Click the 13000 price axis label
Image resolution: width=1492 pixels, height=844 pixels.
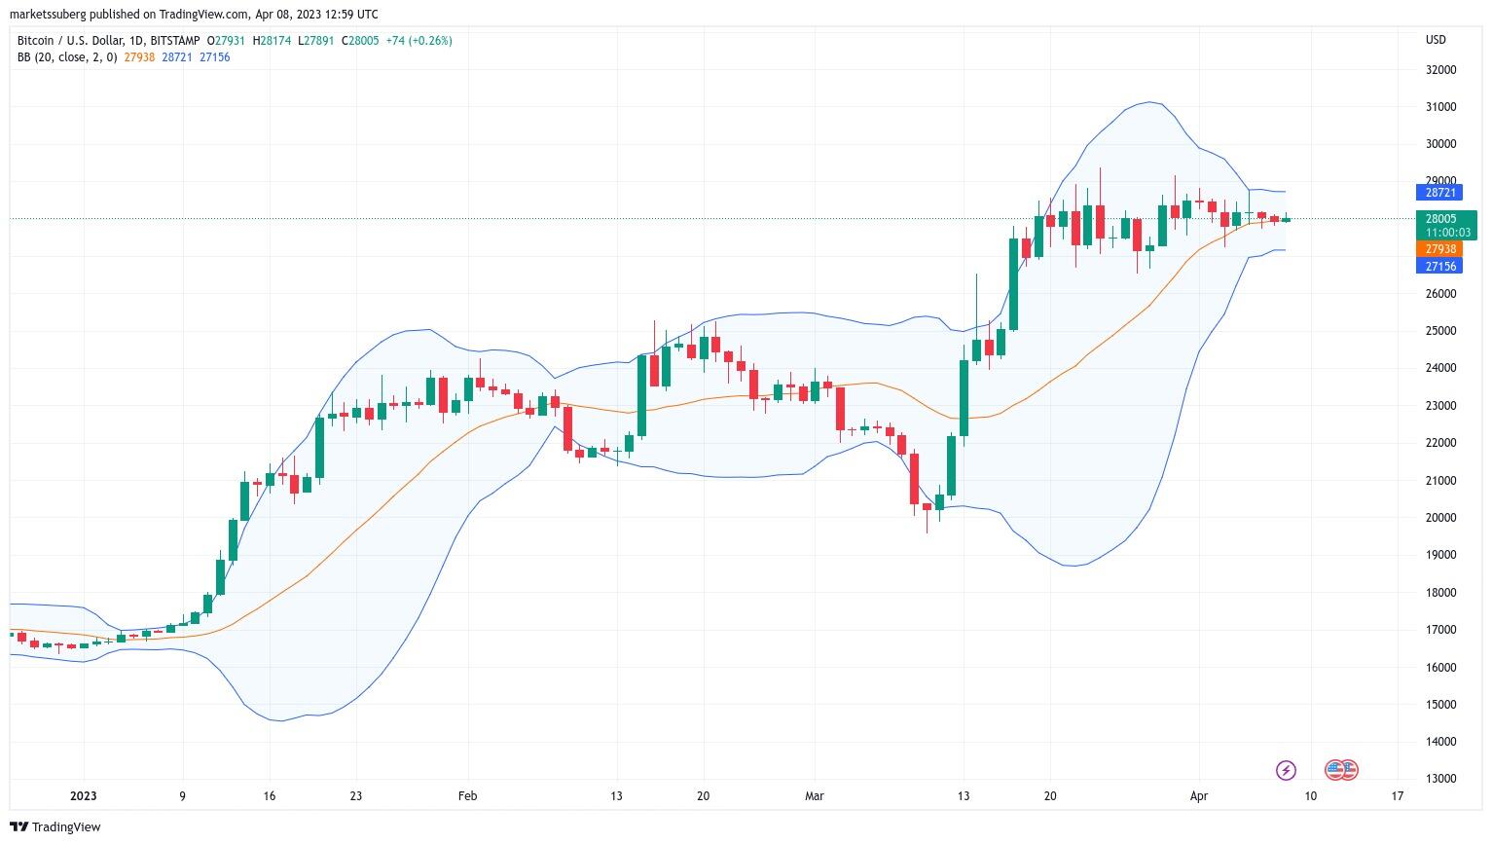(1440, 779)
